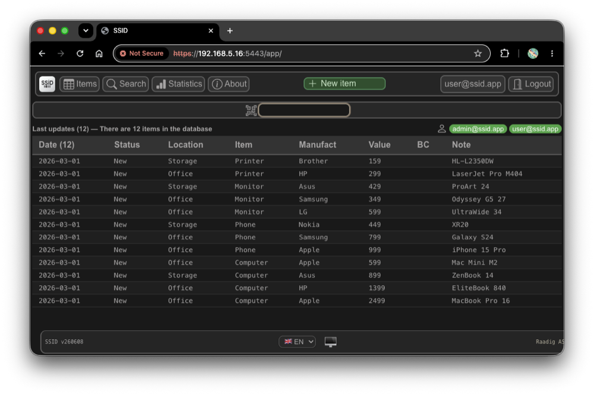Expand the tab search chevron
This screenshot has height=395, width=594.
coord(86,31)
